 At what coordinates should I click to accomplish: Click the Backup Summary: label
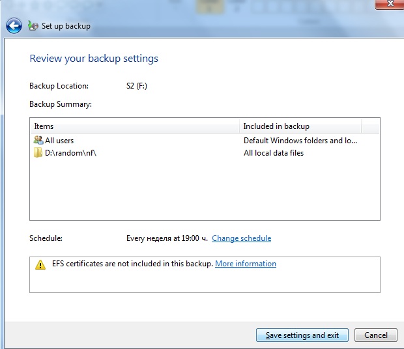point(61,104)
